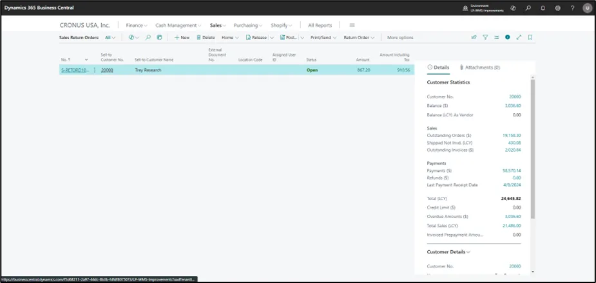Open the Copilot icon in the top bar
This screenshot has width=596, height=283.
click(x=513, y=8)
